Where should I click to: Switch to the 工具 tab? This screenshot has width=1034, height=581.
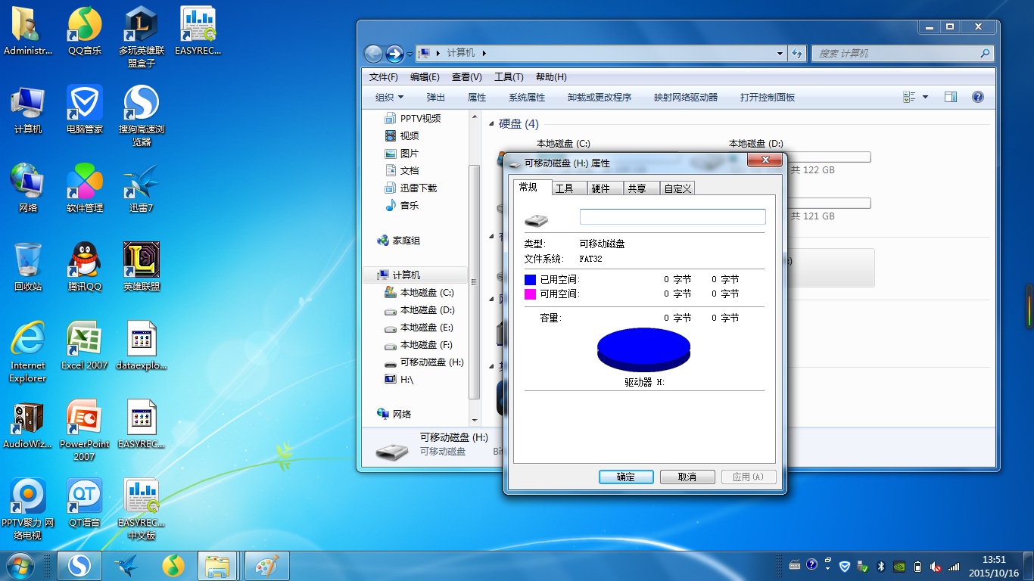coord(564,188)
